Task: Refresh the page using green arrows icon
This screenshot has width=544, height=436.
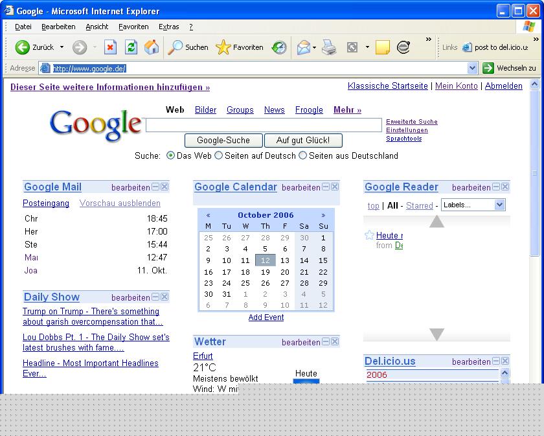Action: point(131,47)
